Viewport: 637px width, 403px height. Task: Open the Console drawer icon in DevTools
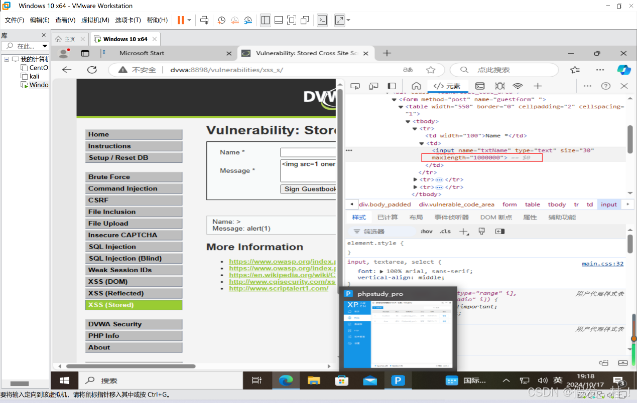point(480,86)
